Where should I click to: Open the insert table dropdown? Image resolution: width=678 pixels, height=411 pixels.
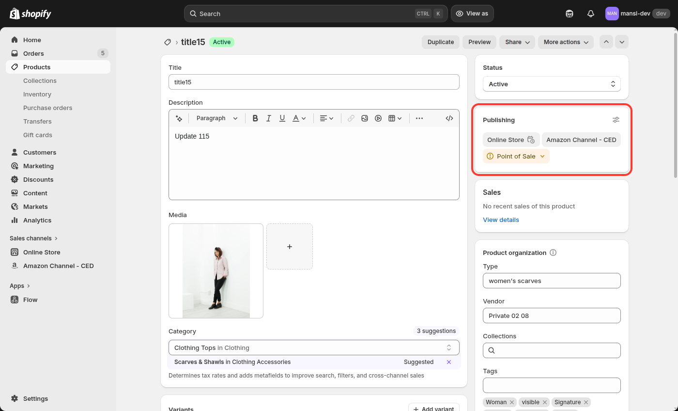tap(395, 118)
